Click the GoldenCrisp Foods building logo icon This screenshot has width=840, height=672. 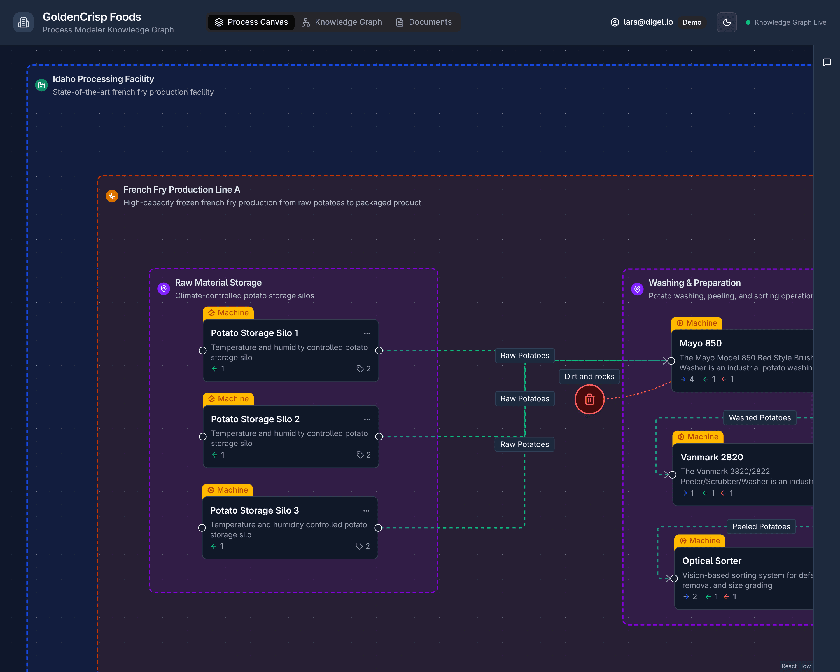coord(23,22)
